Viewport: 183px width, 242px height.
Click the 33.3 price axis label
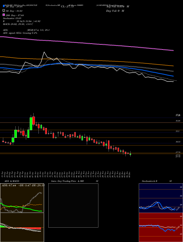(178, 131)
